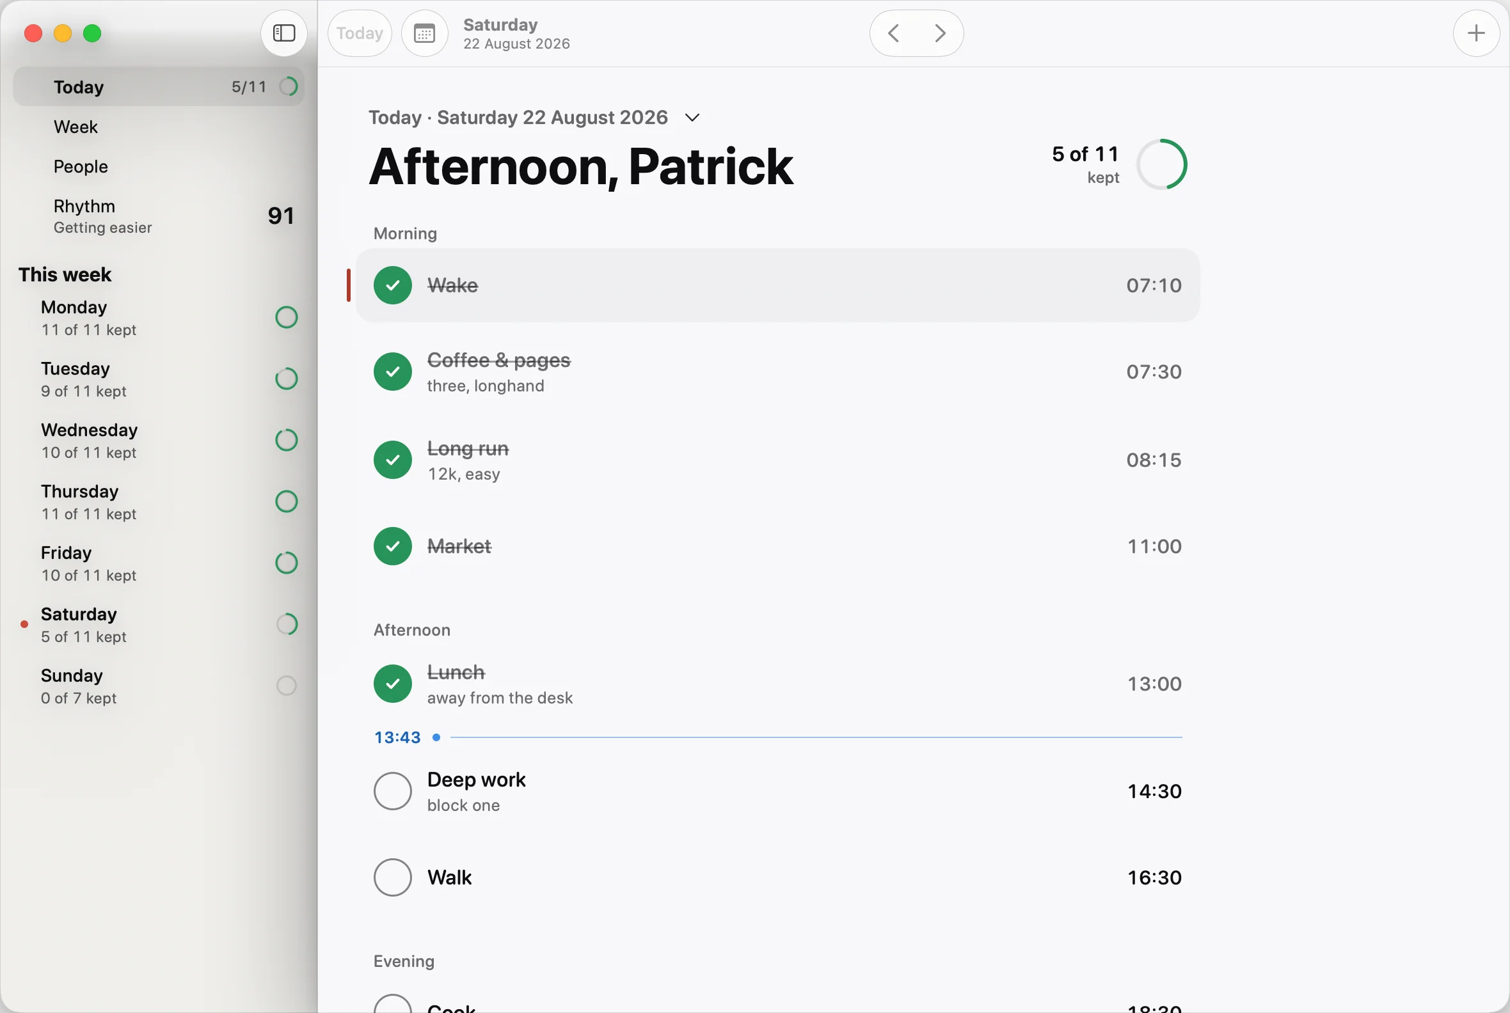Select Today in the sidebar

(x=159, y=86)
